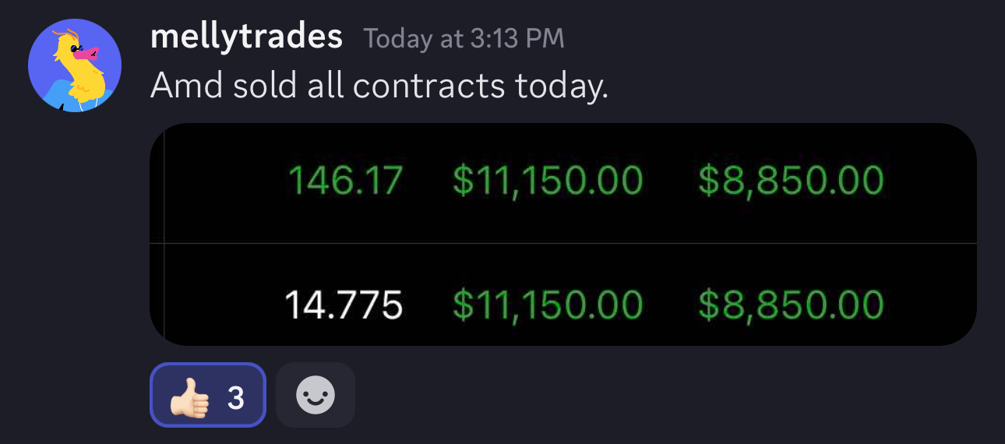Open the mellytrades username profile

pyautogui.click(x=246, y=37)
